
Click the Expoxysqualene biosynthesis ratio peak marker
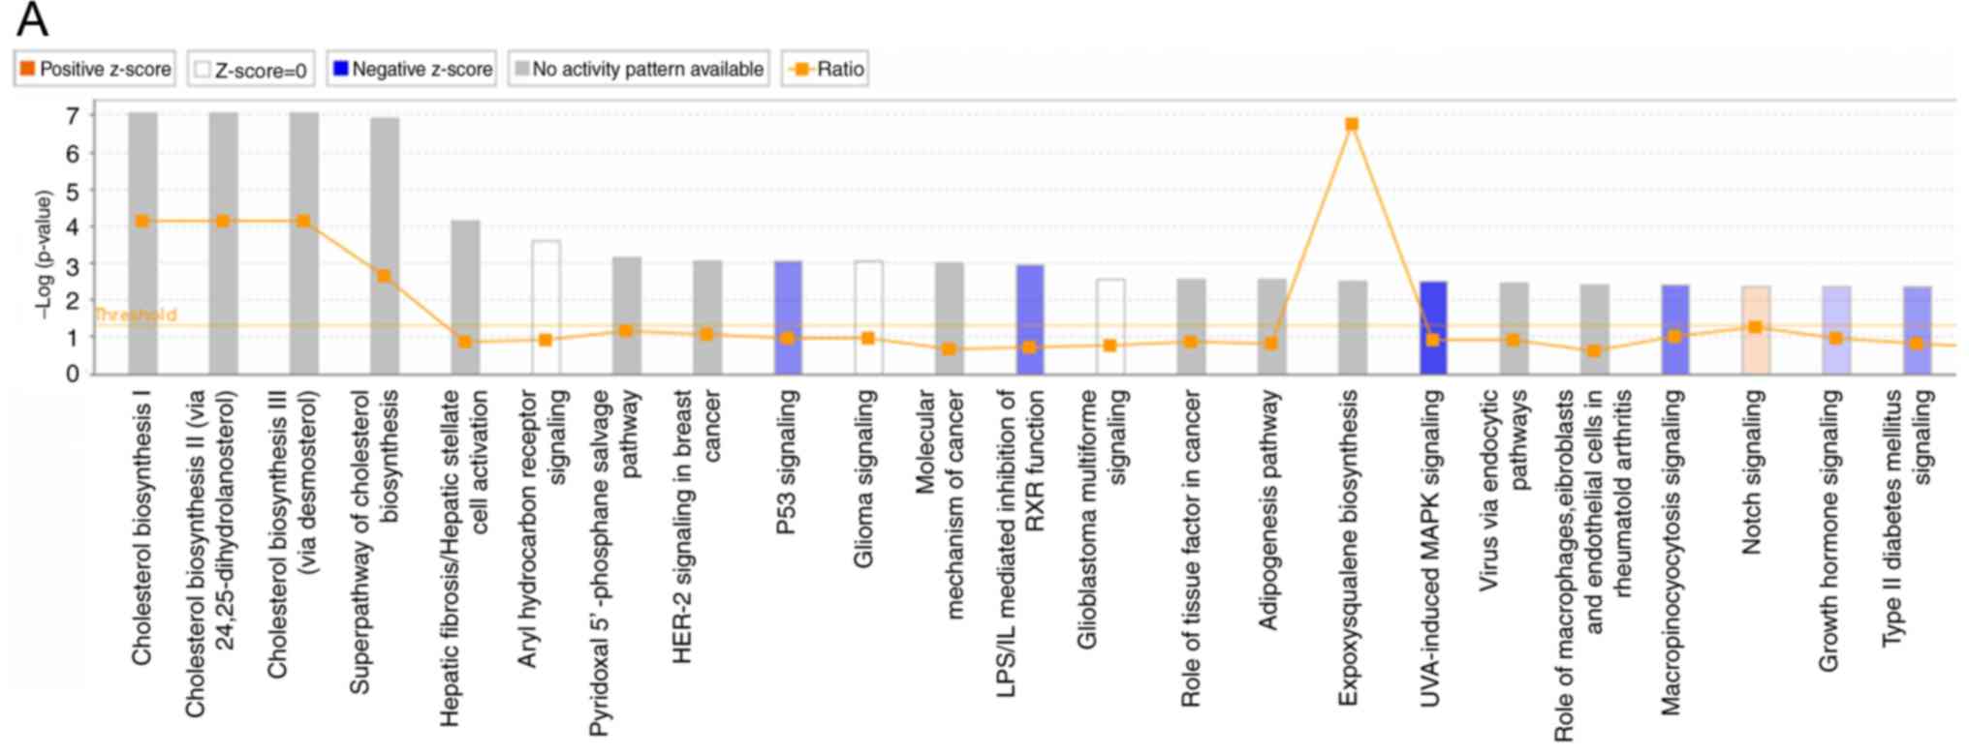tap(1352, 124)
